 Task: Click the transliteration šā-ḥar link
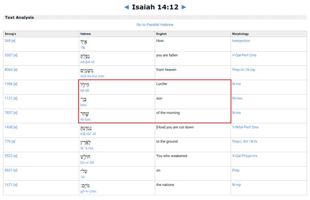(85, 119)
